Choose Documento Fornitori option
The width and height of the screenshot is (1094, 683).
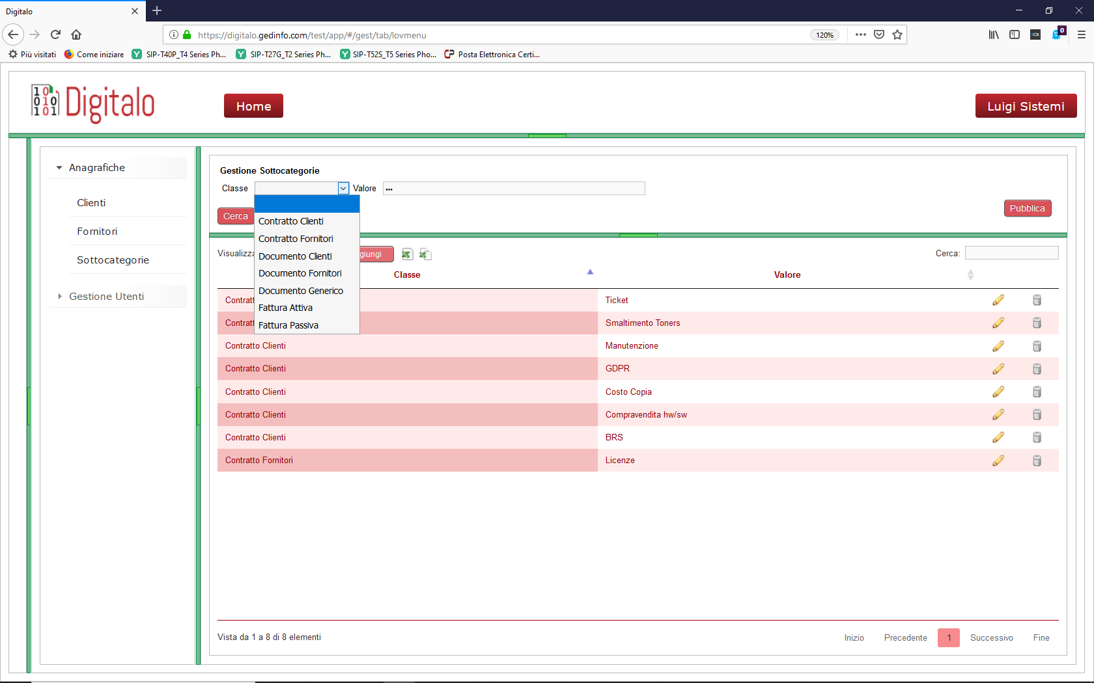pos(307,273)
